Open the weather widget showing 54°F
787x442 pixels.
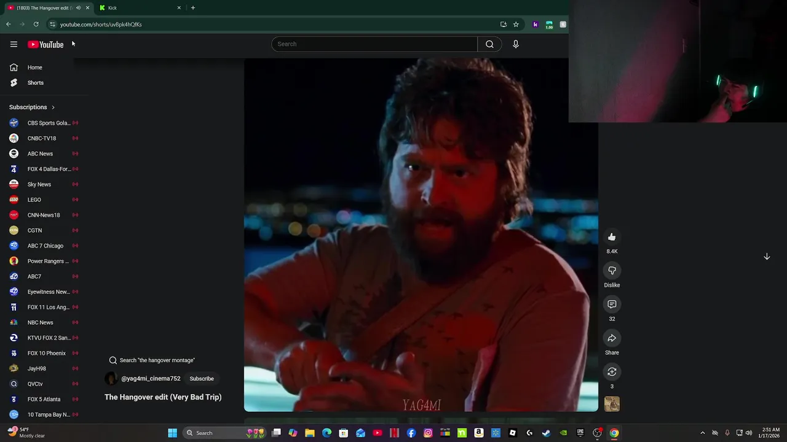pyautogui.click(x=26, y=433)
